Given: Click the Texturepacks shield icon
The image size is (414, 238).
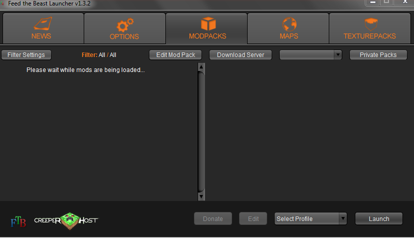Looking at the screenshot, I should (371, 24).
